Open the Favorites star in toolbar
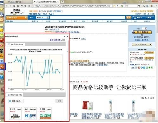158x123 pixels. 29,6
